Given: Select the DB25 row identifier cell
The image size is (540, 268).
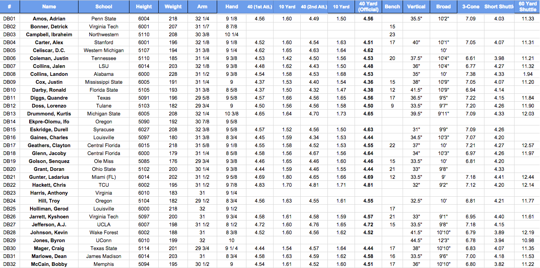Looking at the screenshot, I should 10,209.
